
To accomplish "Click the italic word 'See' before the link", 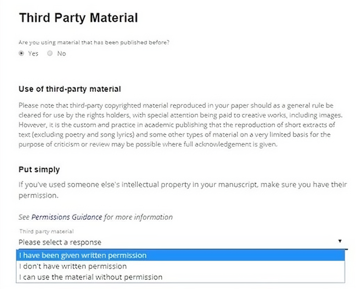I will click(24, 217).
